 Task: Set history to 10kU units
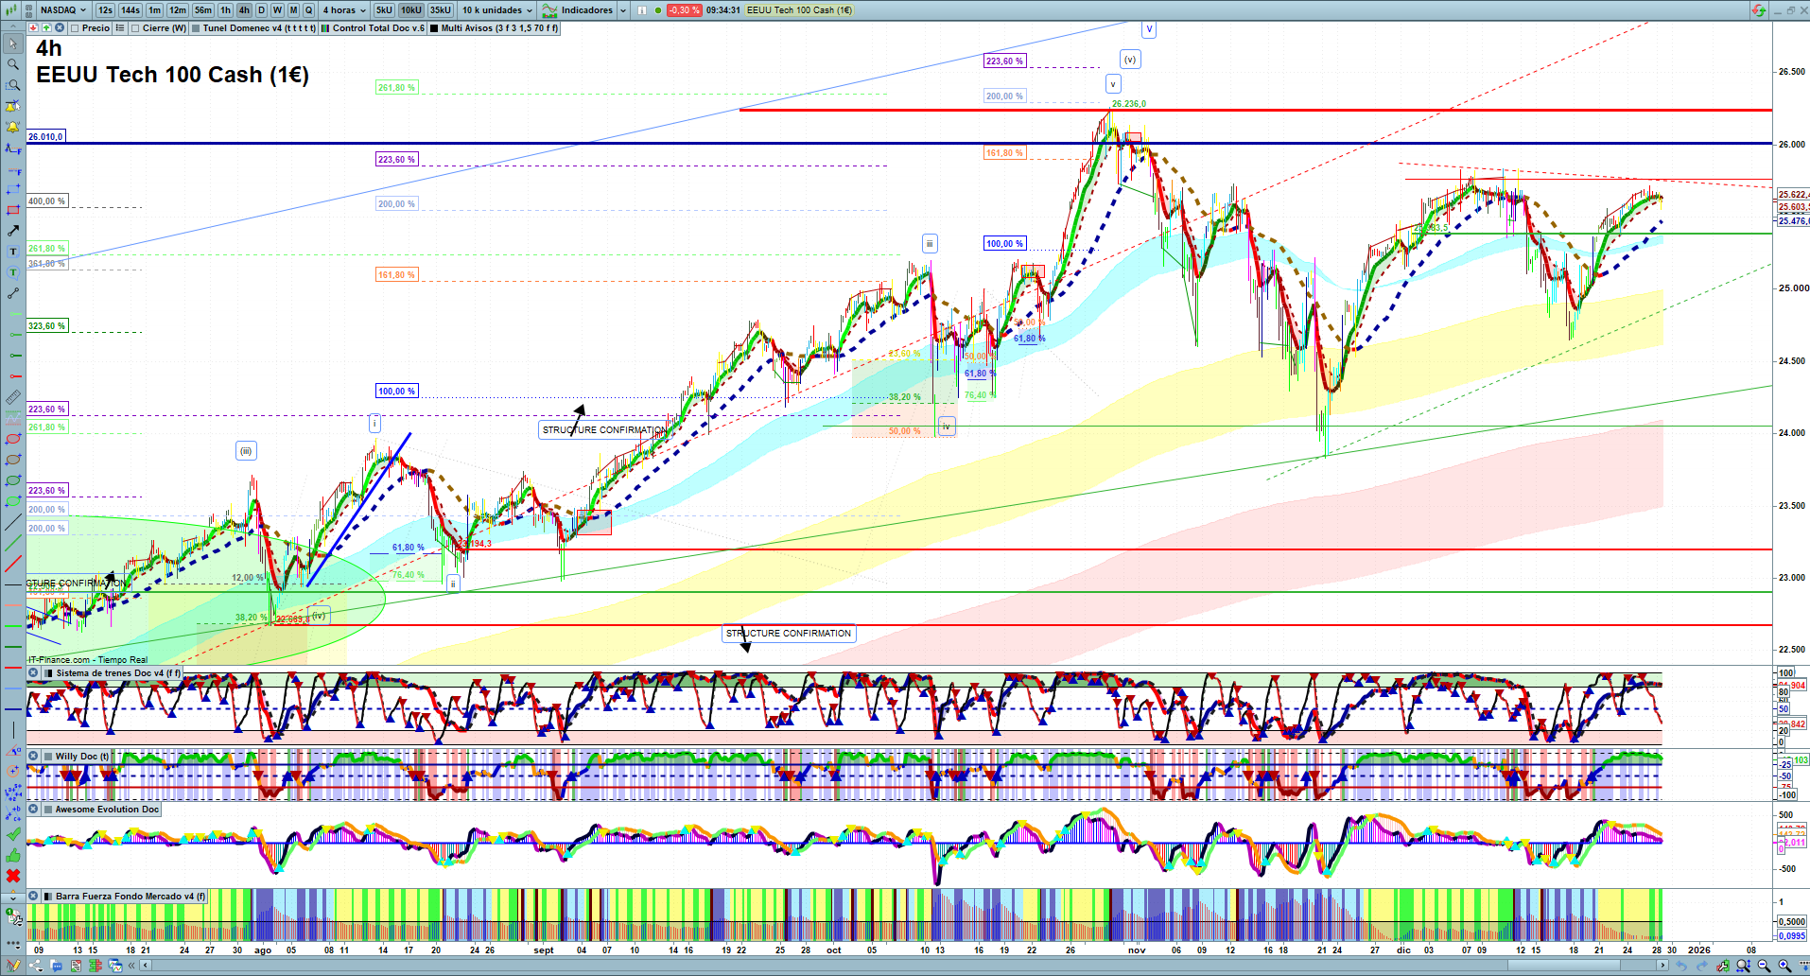[x=411, y=10]
